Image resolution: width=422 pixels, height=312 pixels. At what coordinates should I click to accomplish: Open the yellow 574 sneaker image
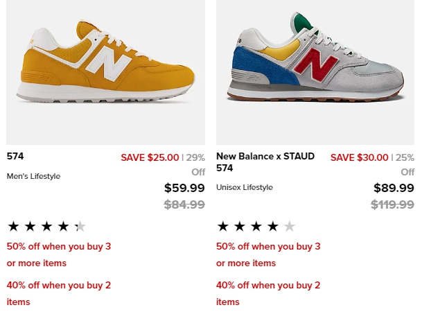[105, 72]
